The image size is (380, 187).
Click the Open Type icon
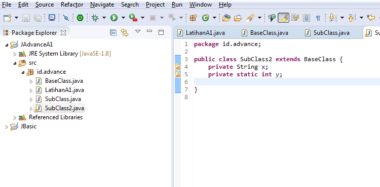coord(226,18)
